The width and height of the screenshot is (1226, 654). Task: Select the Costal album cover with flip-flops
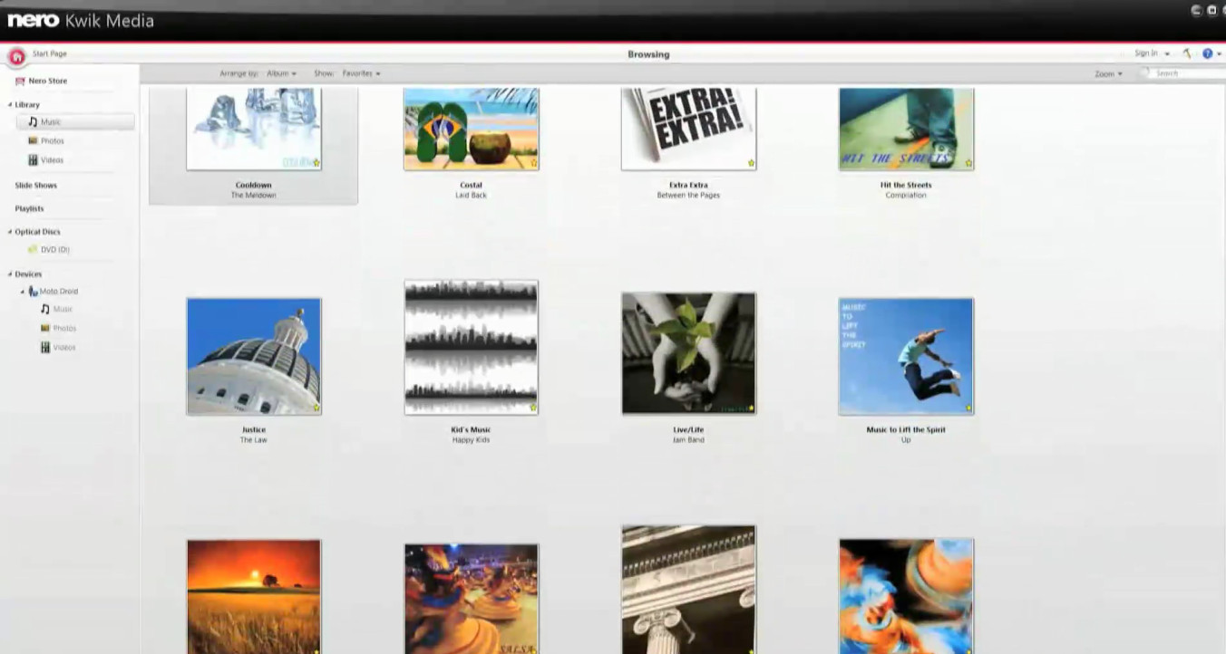[x=472, y=130]
